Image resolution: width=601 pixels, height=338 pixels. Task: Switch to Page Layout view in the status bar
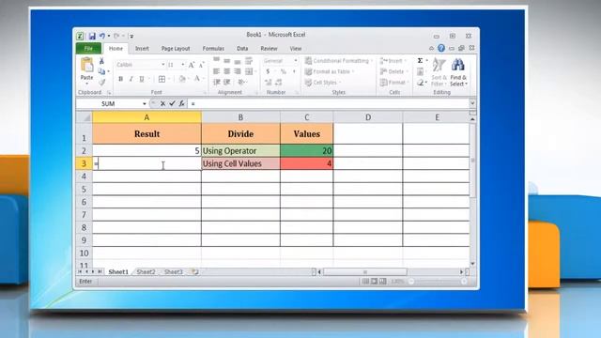pos(375,282)
